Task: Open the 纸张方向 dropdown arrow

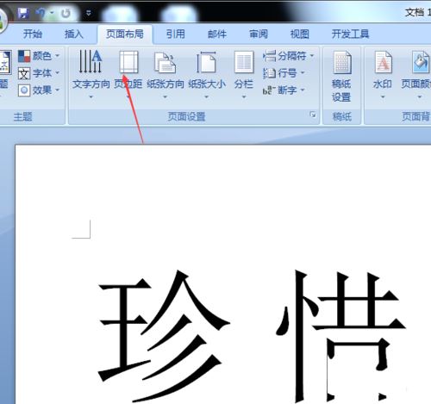Action: (165, 97)
